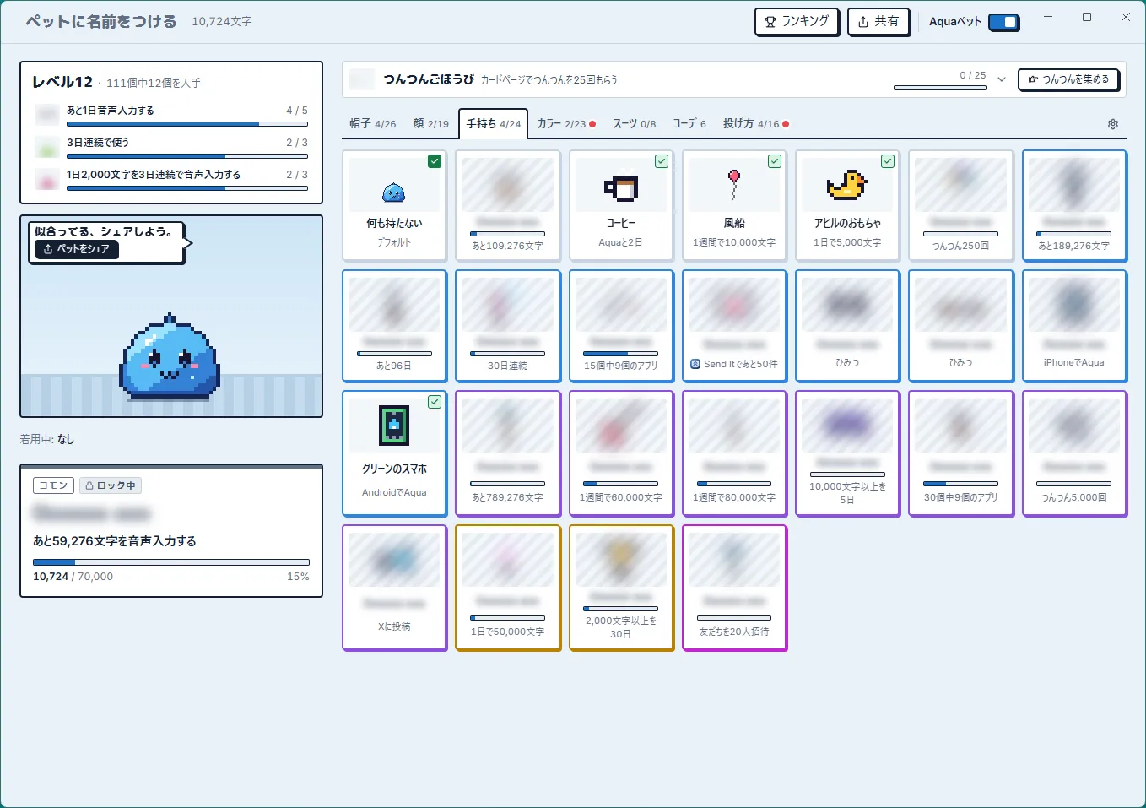Open the locked card 1日で50,000文字
This screenshot has height=808, width=1146.
pos(507,588)
